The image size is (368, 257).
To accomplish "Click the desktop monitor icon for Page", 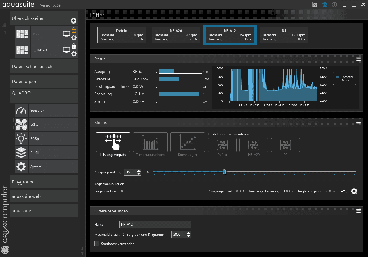I will pos(66,34).
